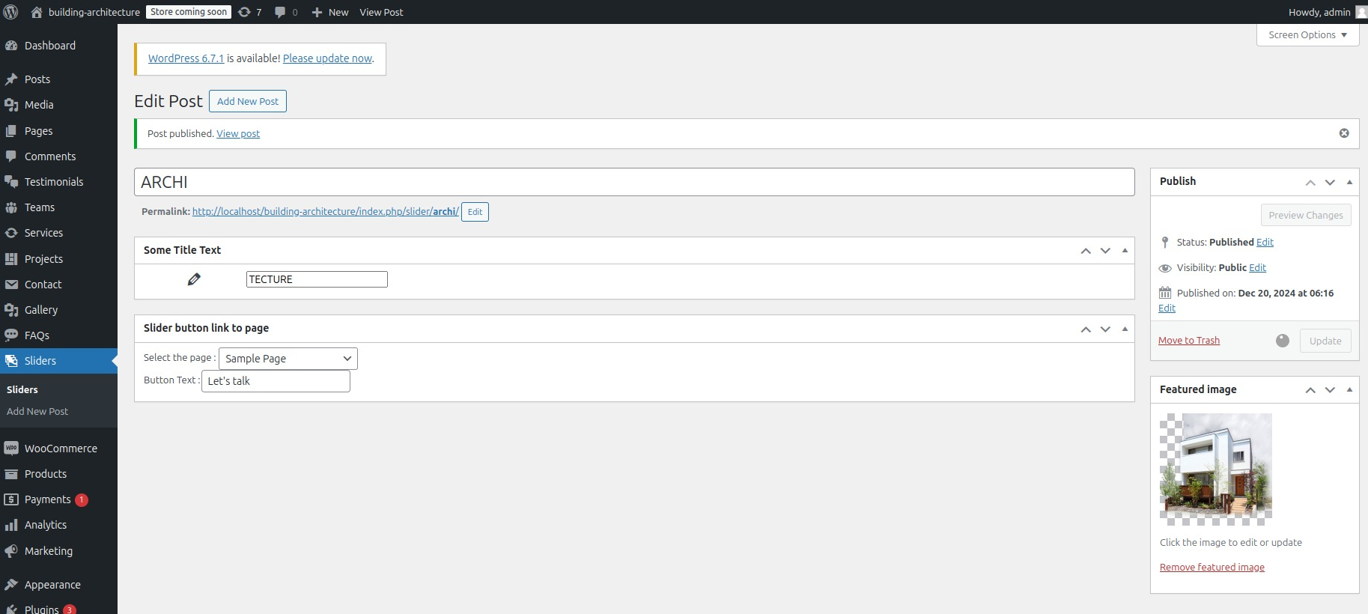
Task: Click the TECTURE text field
Action: [317, 279]
